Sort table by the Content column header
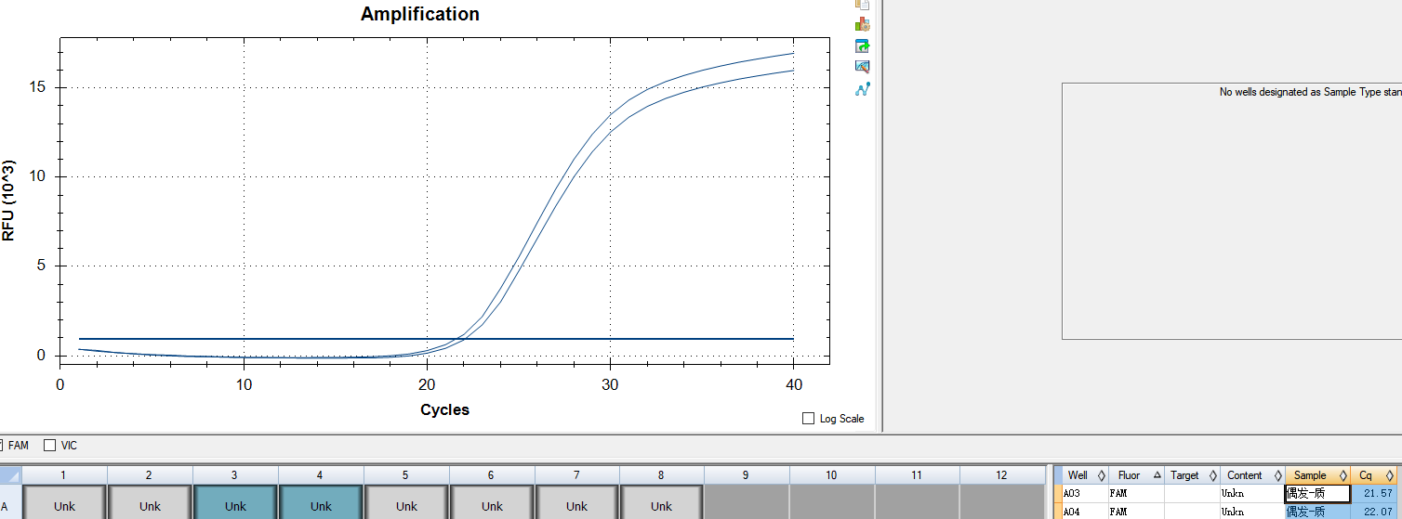 coord(1251,475)
